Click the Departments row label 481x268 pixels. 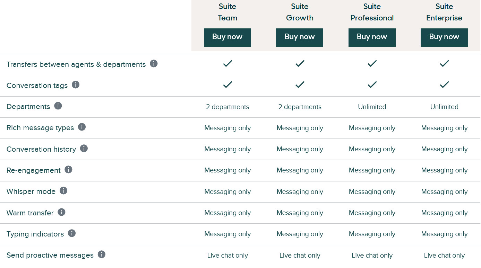28,107
